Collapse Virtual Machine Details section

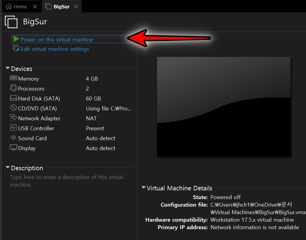(x=144, y=187)
